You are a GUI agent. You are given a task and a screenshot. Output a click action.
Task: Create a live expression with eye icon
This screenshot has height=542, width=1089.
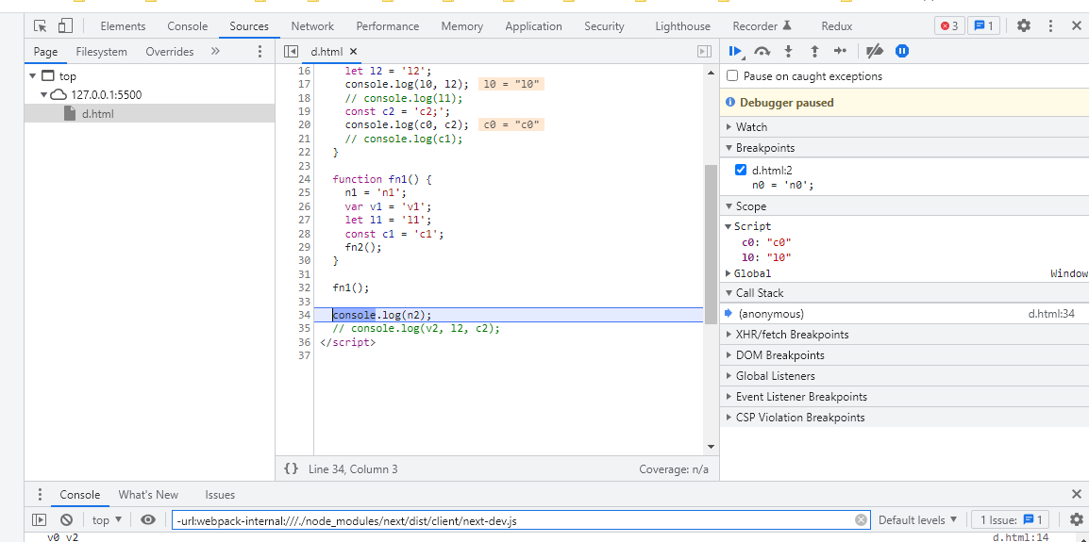tap(148, 519)
